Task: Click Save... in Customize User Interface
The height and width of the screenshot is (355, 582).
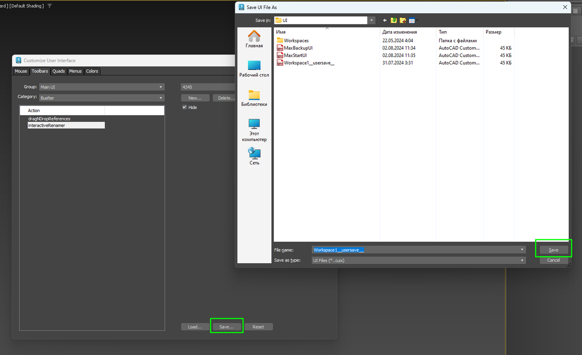Action: [x=227, y=327]
